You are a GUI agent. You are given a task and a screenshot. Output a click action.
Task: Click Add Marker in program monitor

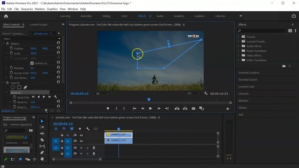click(x=108, y=108)
